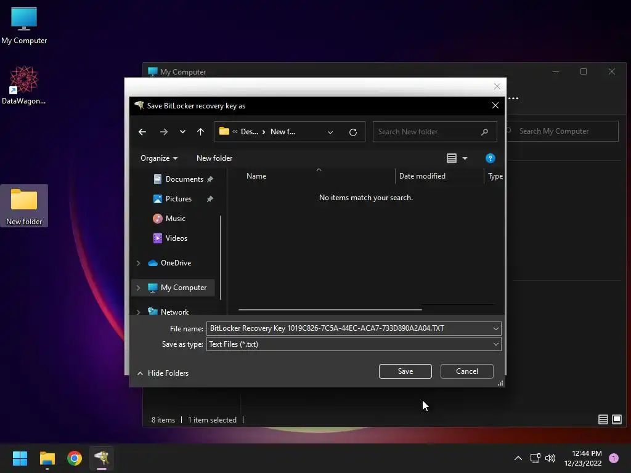Open recent locations dropdown arrow

(x=182, y=132)
